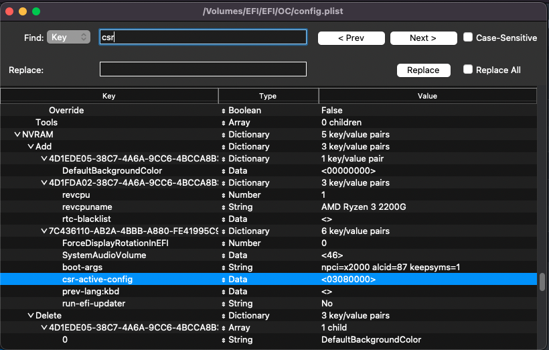This screenshot has height=350, width=549.
Task: Open type stepper for csr-active-config row
Action: coord(224,280)
